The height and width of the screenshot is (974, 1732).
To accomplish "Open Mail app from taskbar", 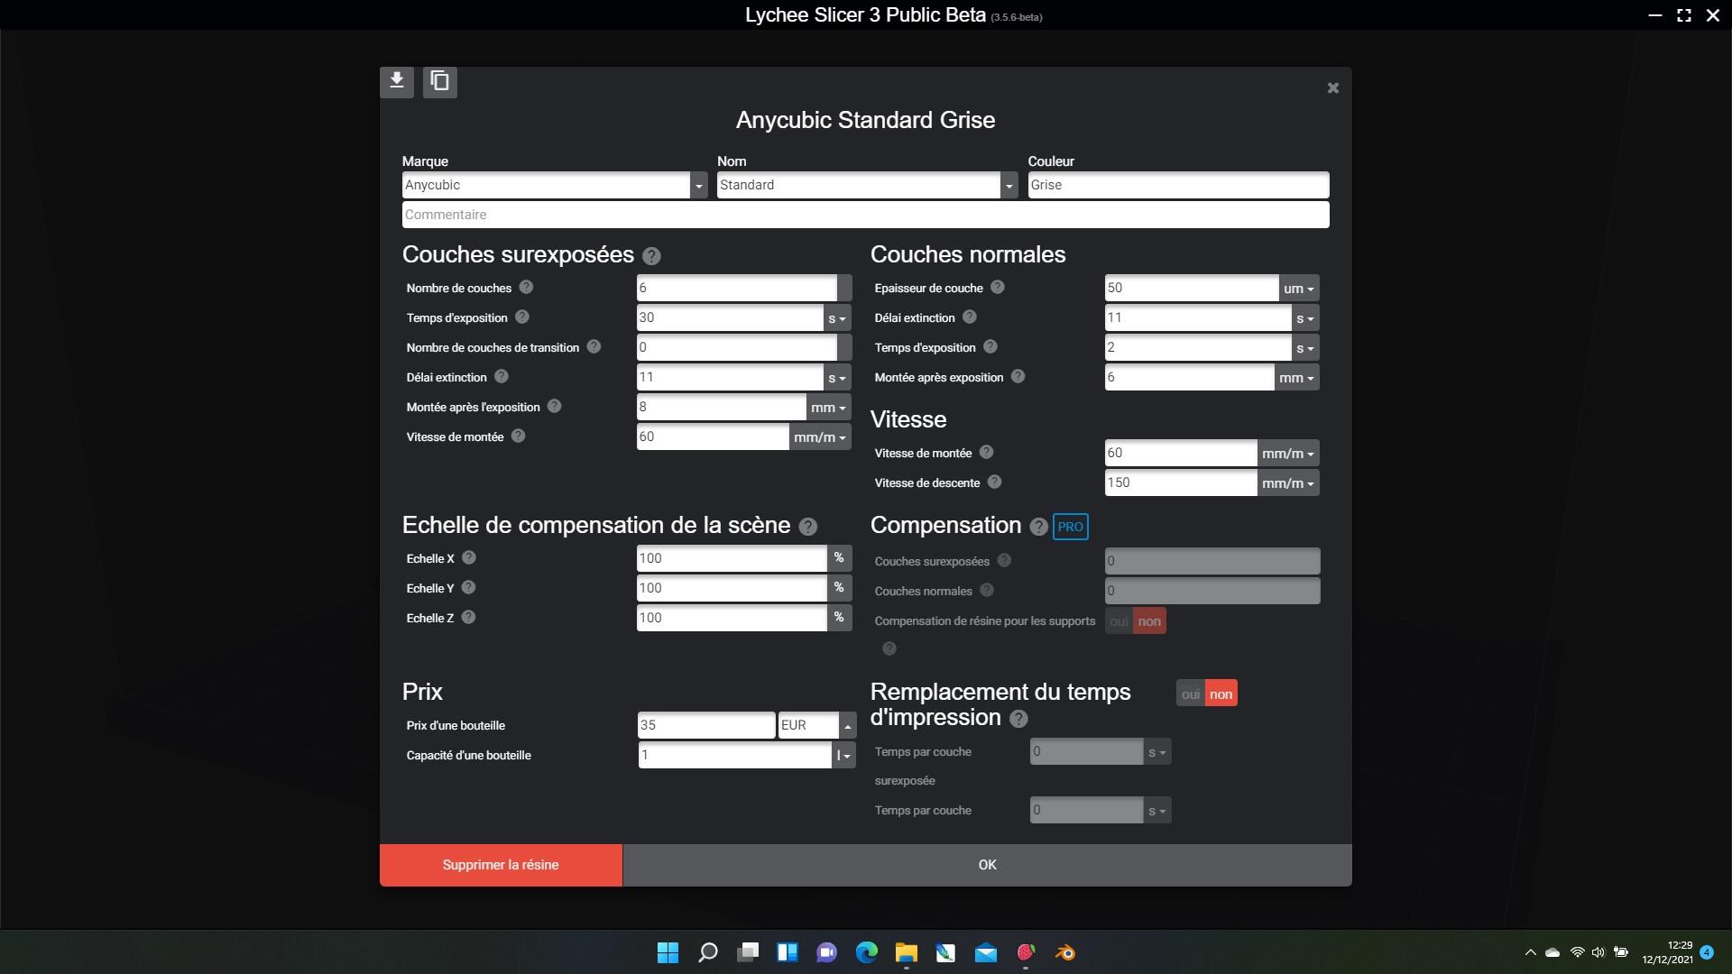I will 986,952.
